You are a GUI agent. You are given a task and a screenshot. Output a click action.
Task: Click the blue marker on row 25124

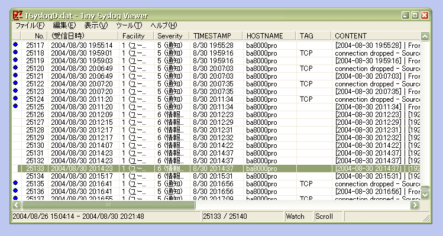pyautogui.click(x=15, y=98)
